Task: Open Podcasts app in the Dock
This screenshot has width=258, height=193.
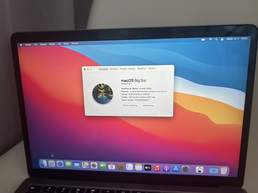Action: [x=166, y=168]
